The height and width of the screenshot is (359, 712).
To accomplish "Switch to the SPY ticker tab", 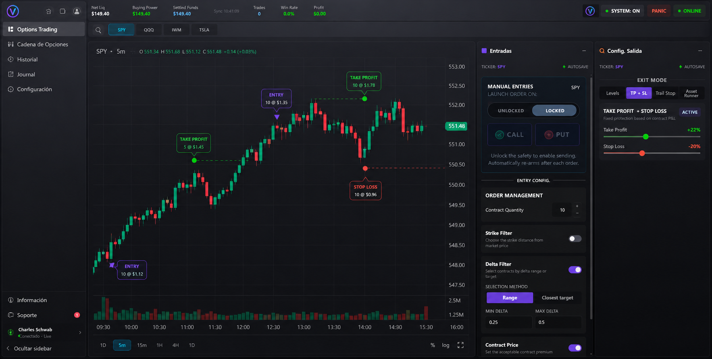I will click(121, 30).
